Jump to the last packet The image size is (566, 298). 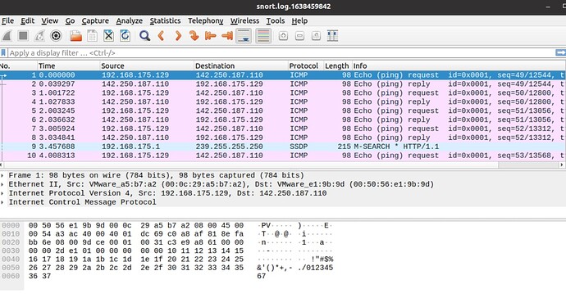pos(226,36)
